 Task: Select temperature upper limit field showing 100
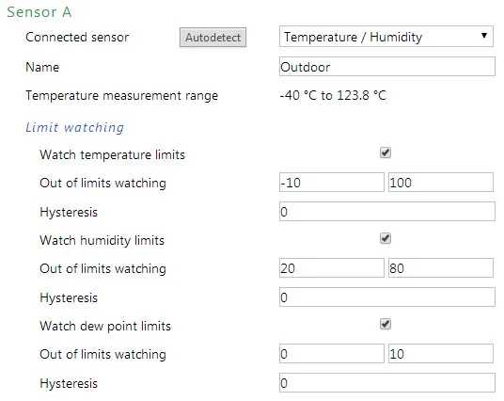pyautogui.click(x=441, y=183)
